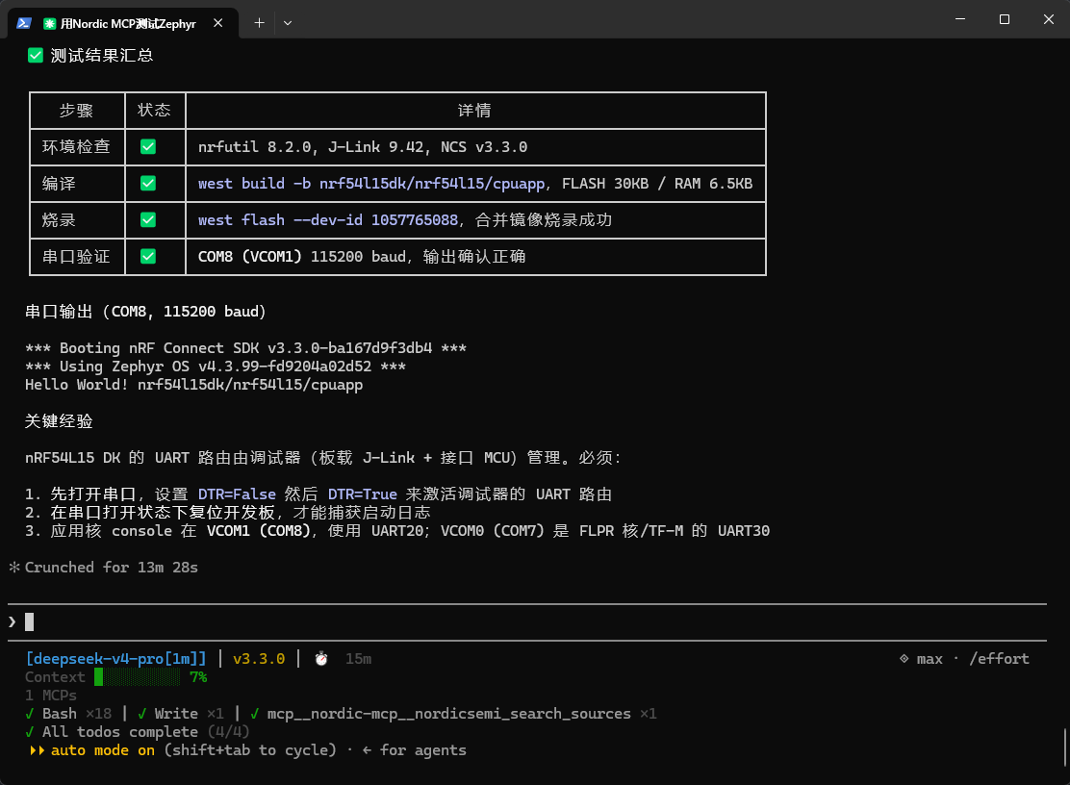Click the 编译 row label
The width and height of the screenshot is (1070, 785).
(59, 184)
